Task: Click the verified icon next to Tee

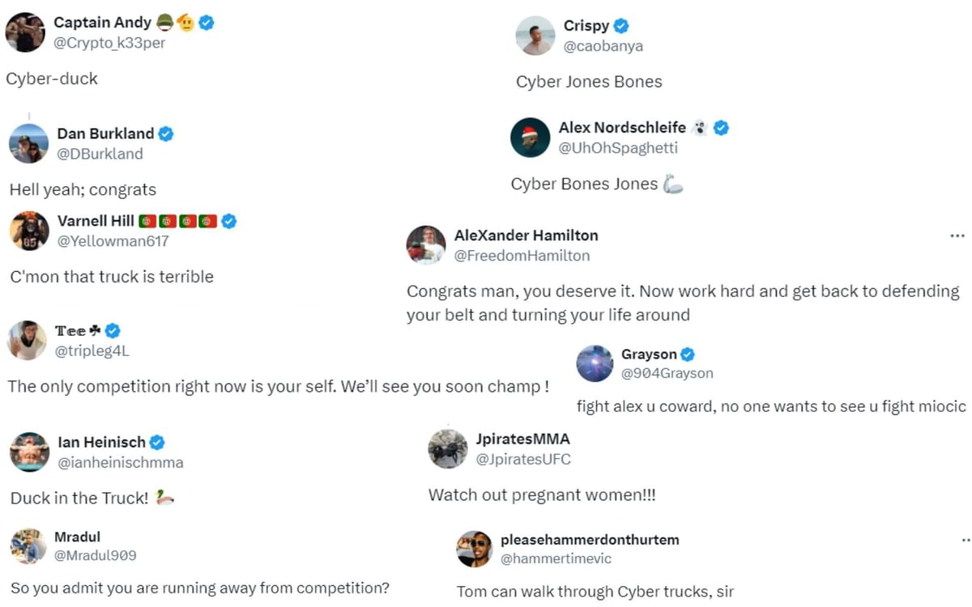Action: (112, 329)
